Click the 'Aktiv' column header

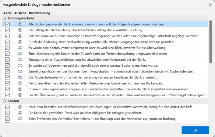(x=7, y=13)
